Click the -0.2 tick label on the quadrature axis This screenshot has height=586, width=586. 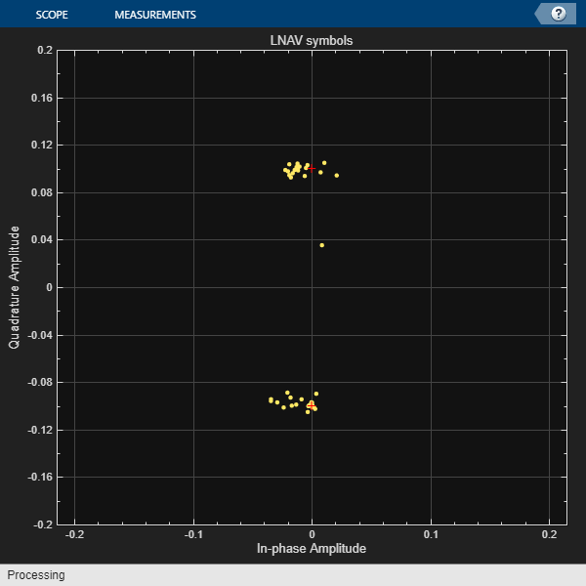coord(42,524)
